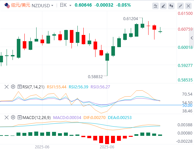This screenshot has width=194, height=151.
Task: Click the RSI 50.00 level label
Action: click(x=187, y=106)
